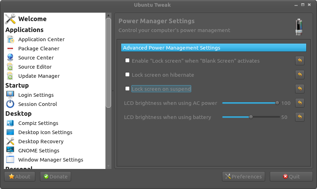Reset the Lock screen on suspend option
The image size is (317, 189).
(x=300, y=89)
